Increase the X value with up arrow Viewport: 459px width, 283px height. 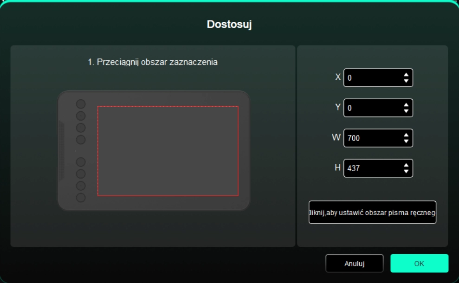coord(406,75)
